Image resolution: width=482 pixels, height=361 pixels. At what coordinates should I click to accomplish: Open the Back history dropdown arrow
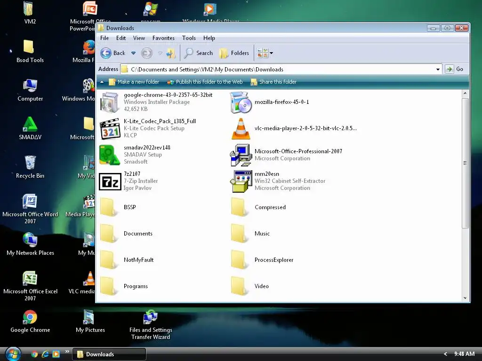[133, 53]
